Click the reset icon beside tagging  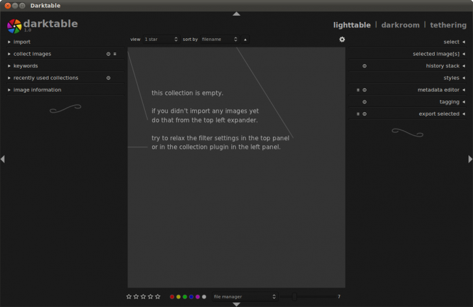pos(364,102)
